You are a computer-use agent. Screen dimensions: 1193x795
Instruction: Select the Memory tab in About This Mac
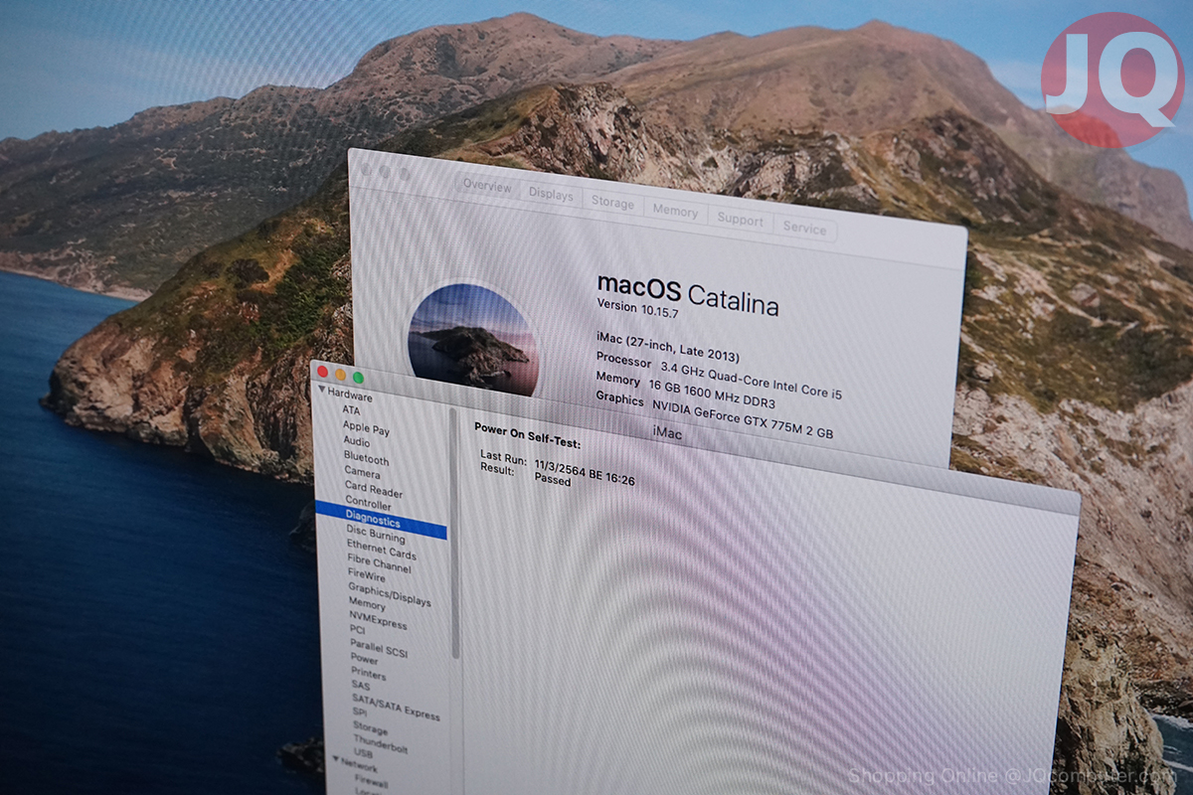(x=675, y=211)
